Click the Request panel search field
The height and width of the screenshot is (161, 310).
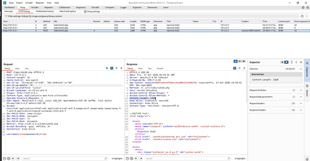click(x=65, y=158)
